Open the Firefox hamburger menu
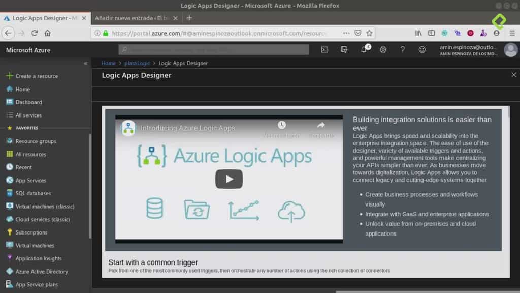 512,33
